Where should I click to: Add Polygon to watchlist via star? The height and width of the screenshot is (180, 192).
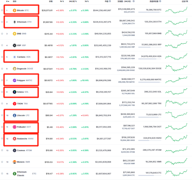(2, 80)
